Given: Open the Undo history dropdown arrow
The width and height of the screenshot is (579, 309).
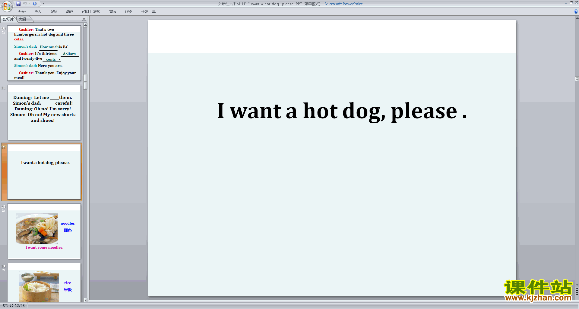Looking at the screenshot, I should tap(29, 4).
